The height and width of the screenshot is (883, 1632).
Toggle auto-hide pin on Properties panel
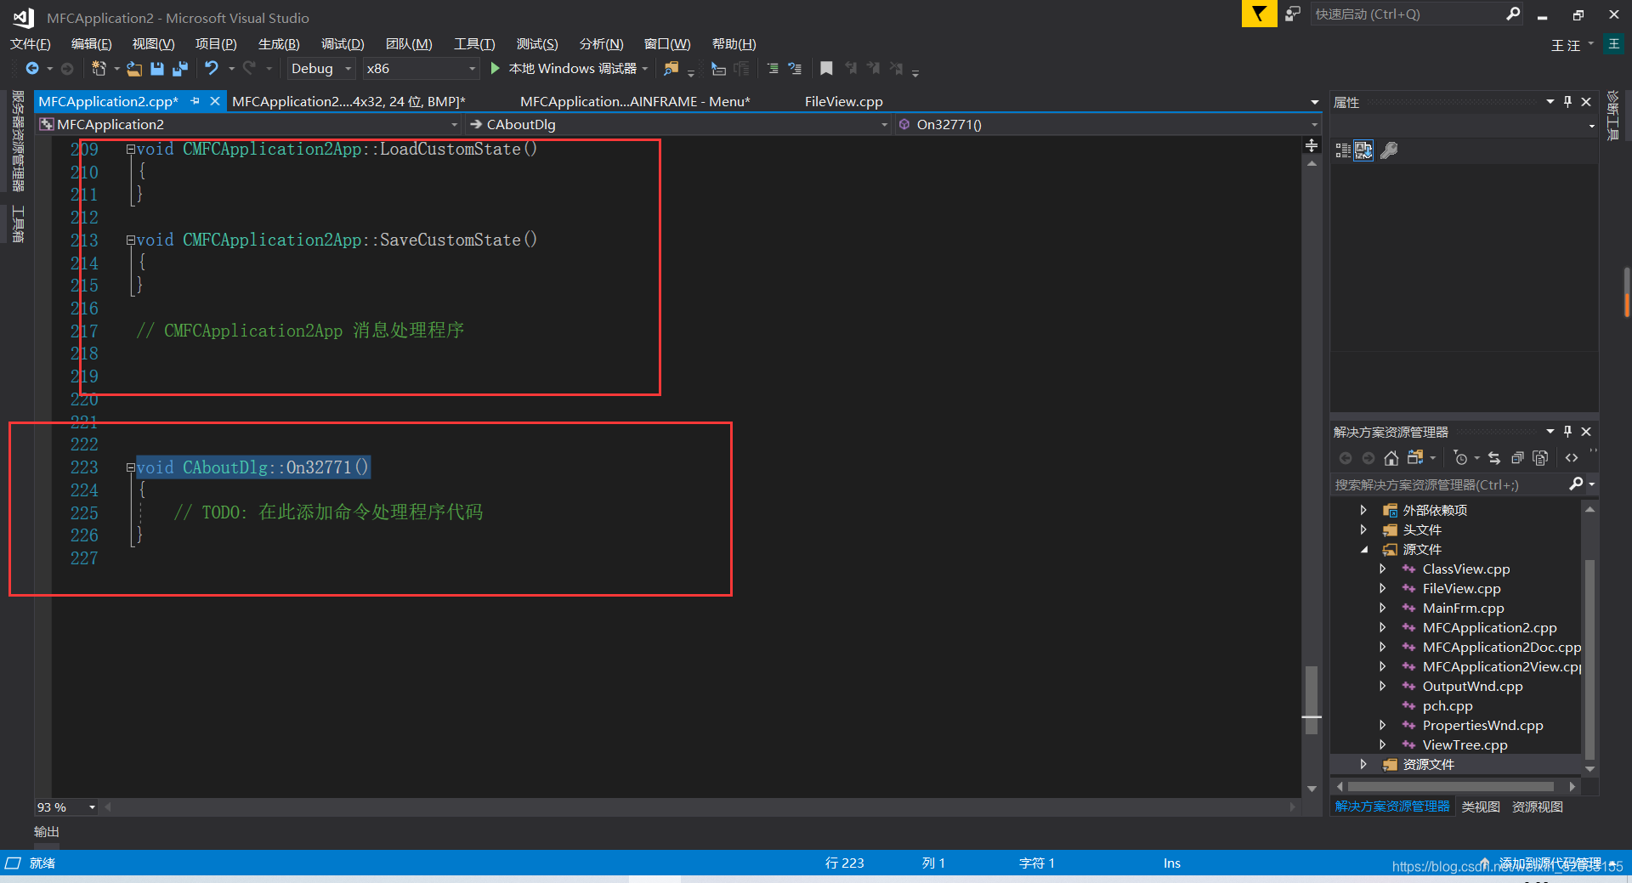[x=1568, y=101]
